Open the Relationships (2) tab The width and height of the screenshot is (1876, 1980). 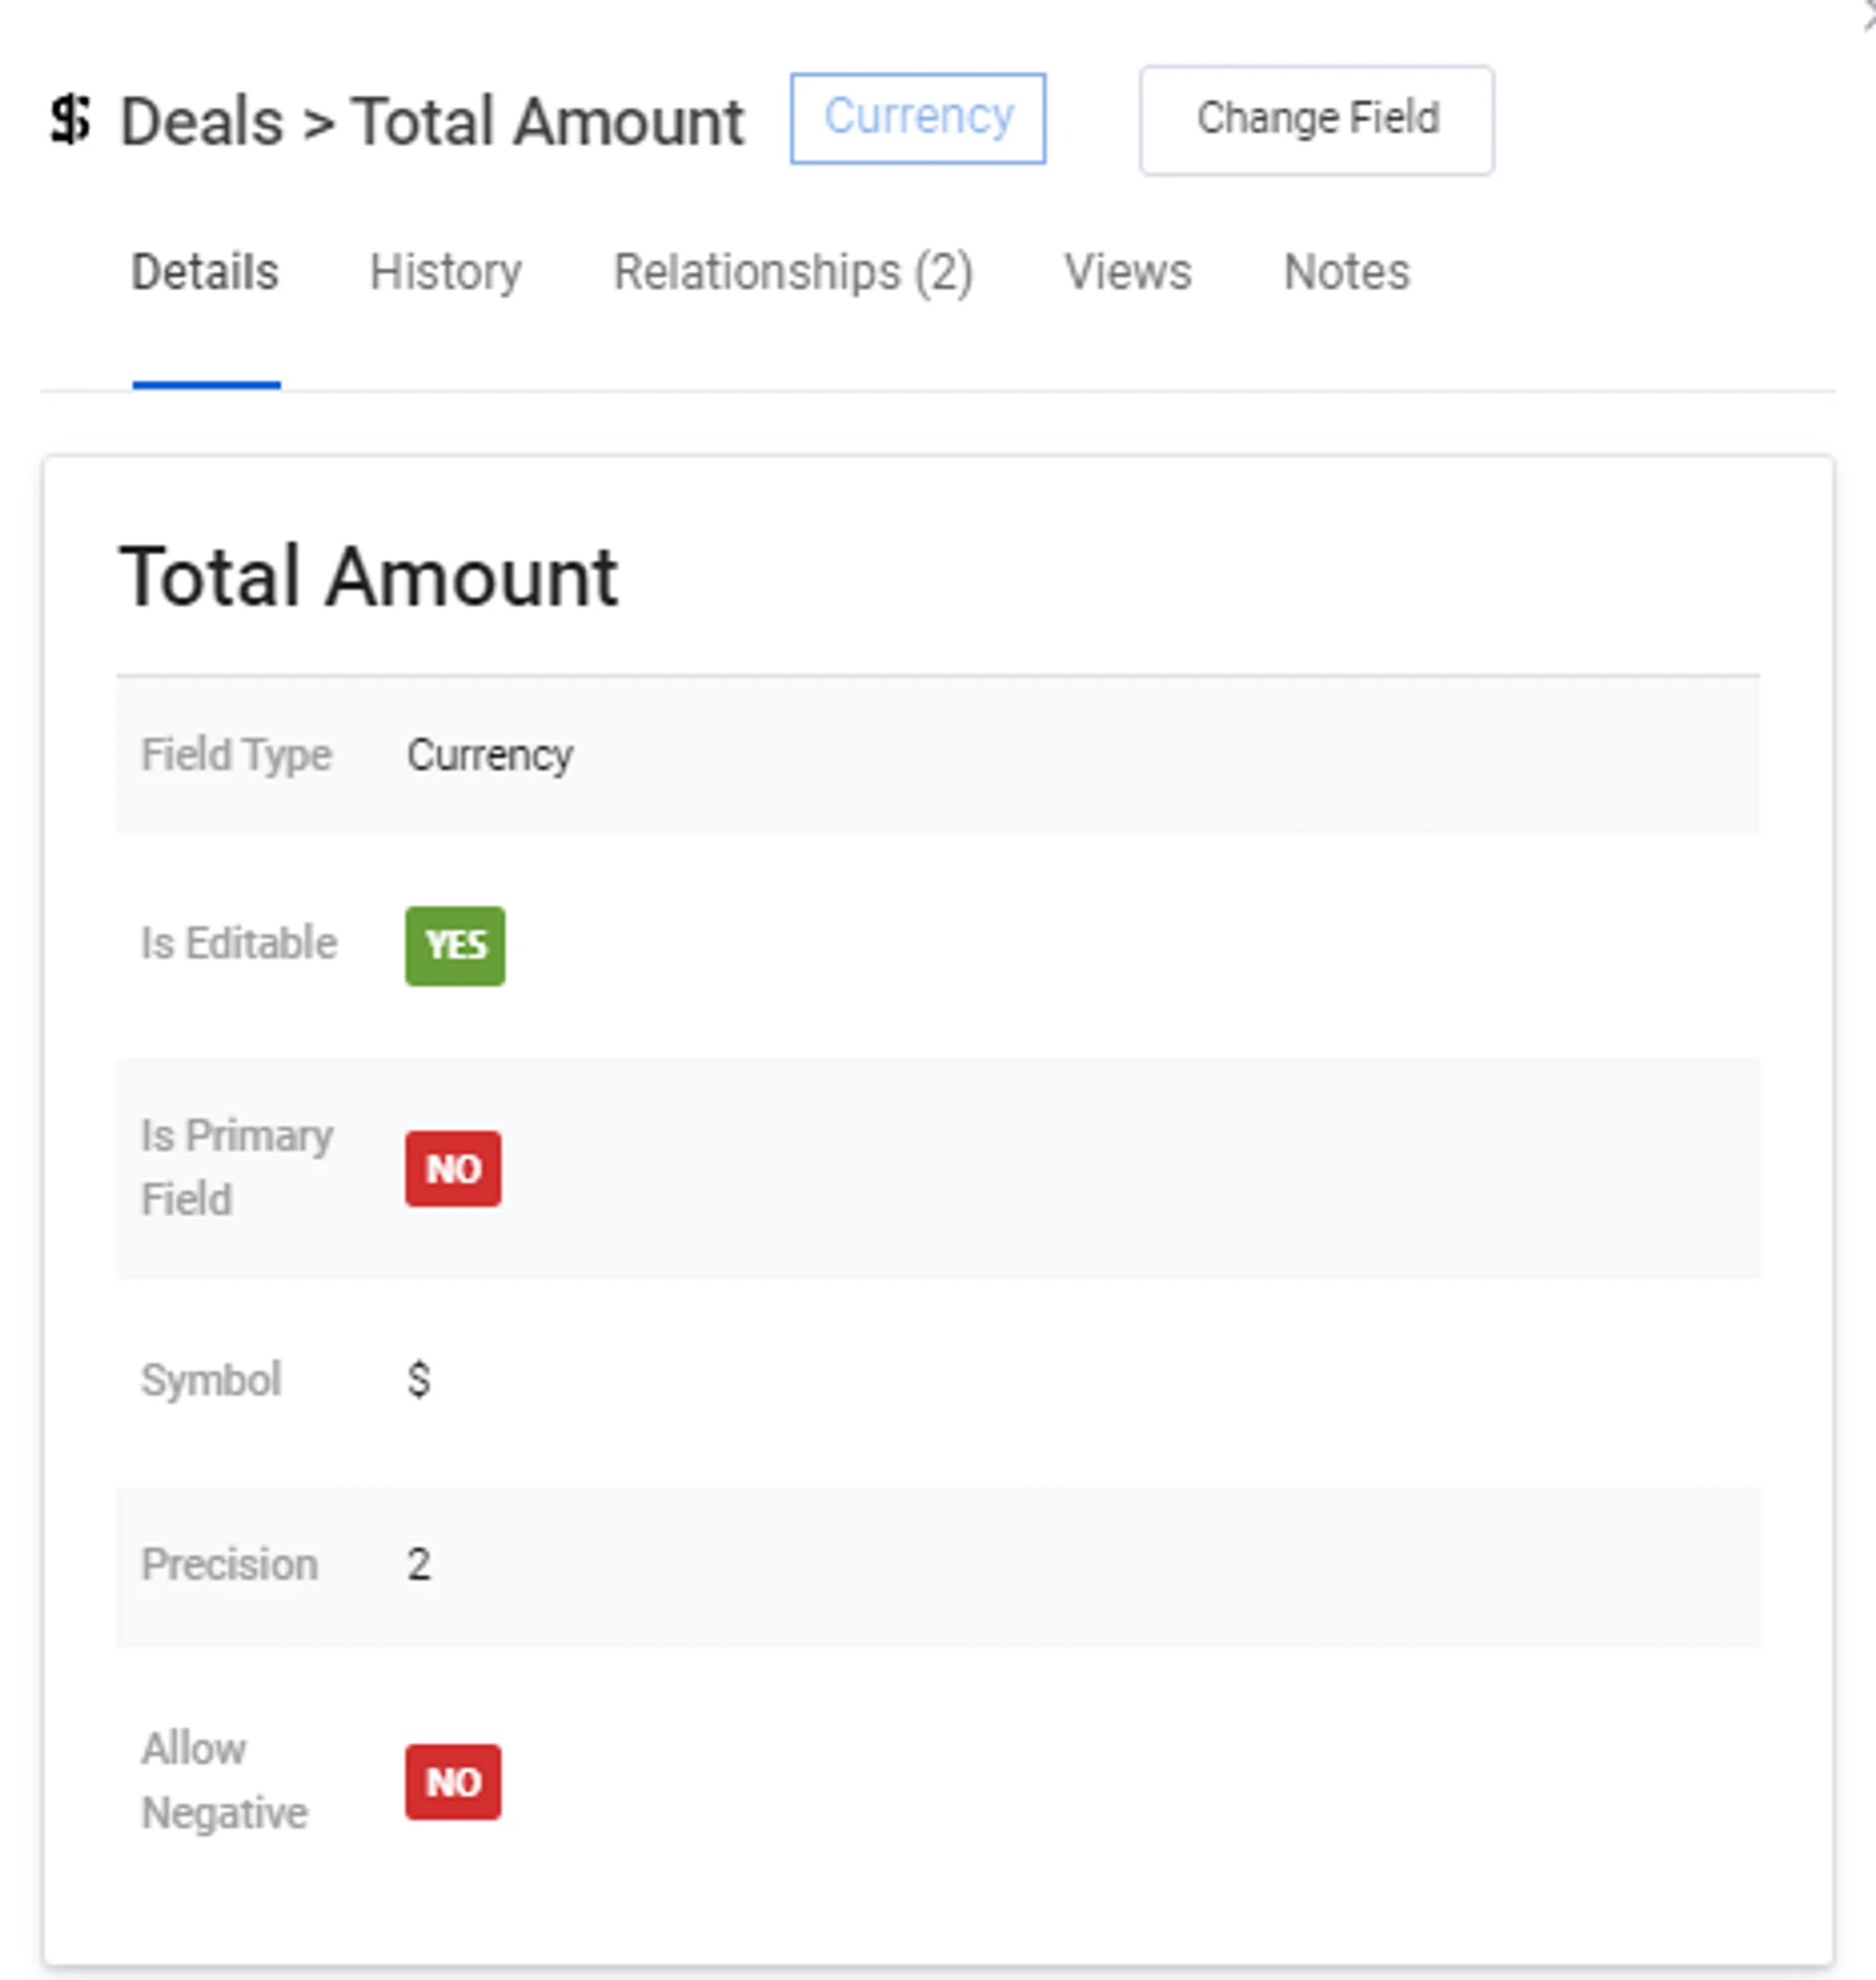coord(792,272)
